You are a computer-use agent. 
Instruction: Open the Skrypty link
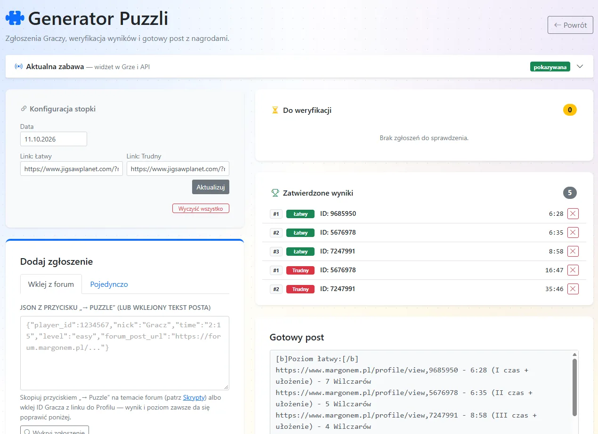(194, 397)
